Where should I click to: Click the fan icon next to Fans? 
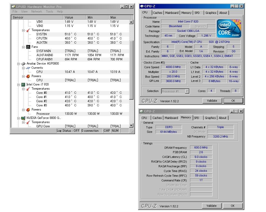coord(28,47)
